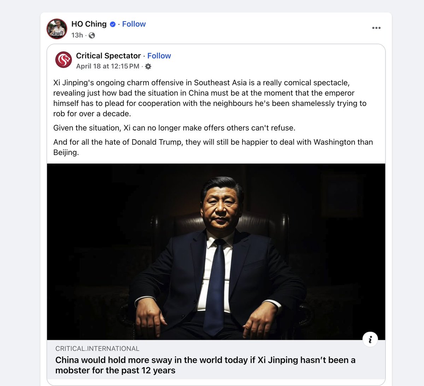Viewport: 424px width, 386px height.
Task: Click the sentence about offers others can't refuse
Action: coord(174,128)
